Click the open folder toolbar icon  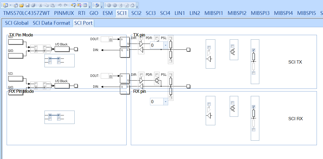tap(22, 5)
